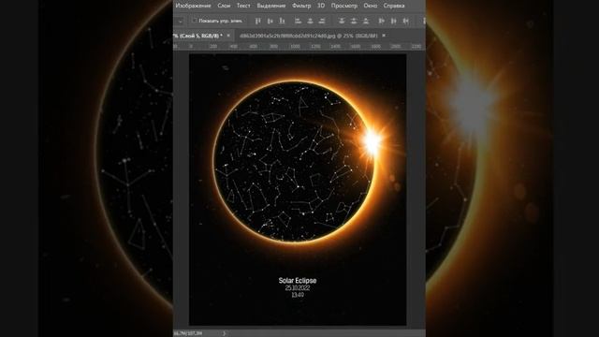Expand the auto-select dropdown in the options bar
This screenshot has width=599, height=337.
pyautogui.click(x=181, y=21)
